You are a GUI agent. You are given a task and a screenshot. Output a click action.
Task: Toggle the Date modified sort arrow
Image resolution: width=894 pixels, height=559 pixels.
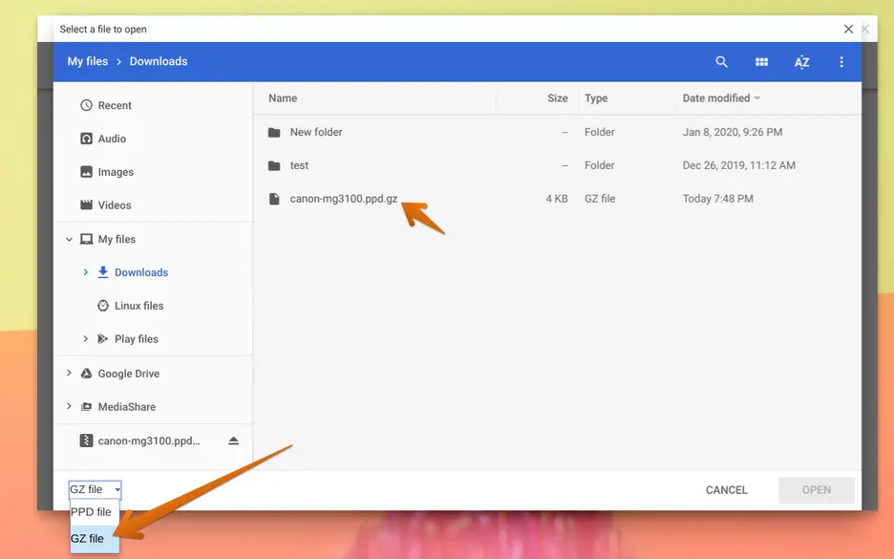(757, 98)
